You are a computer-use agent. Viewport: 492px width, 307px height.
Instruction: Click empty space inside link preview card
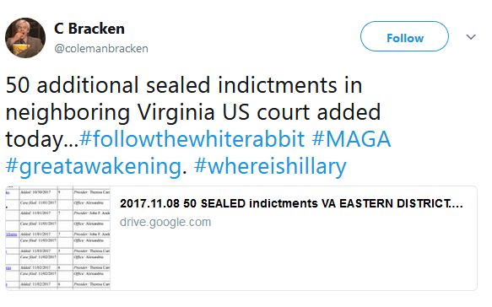pos(294,261)
